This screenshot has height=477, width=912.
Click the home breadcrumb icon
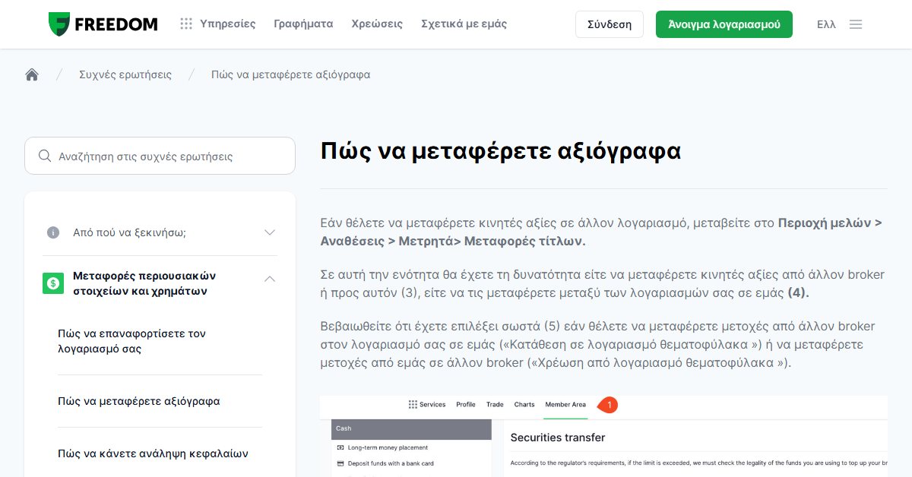click(x=32, y=74)
